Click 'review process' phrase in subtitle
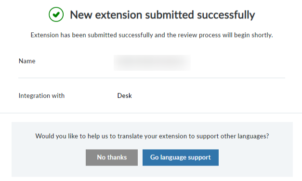Screen dimensions: 302x181 (199, 35)
